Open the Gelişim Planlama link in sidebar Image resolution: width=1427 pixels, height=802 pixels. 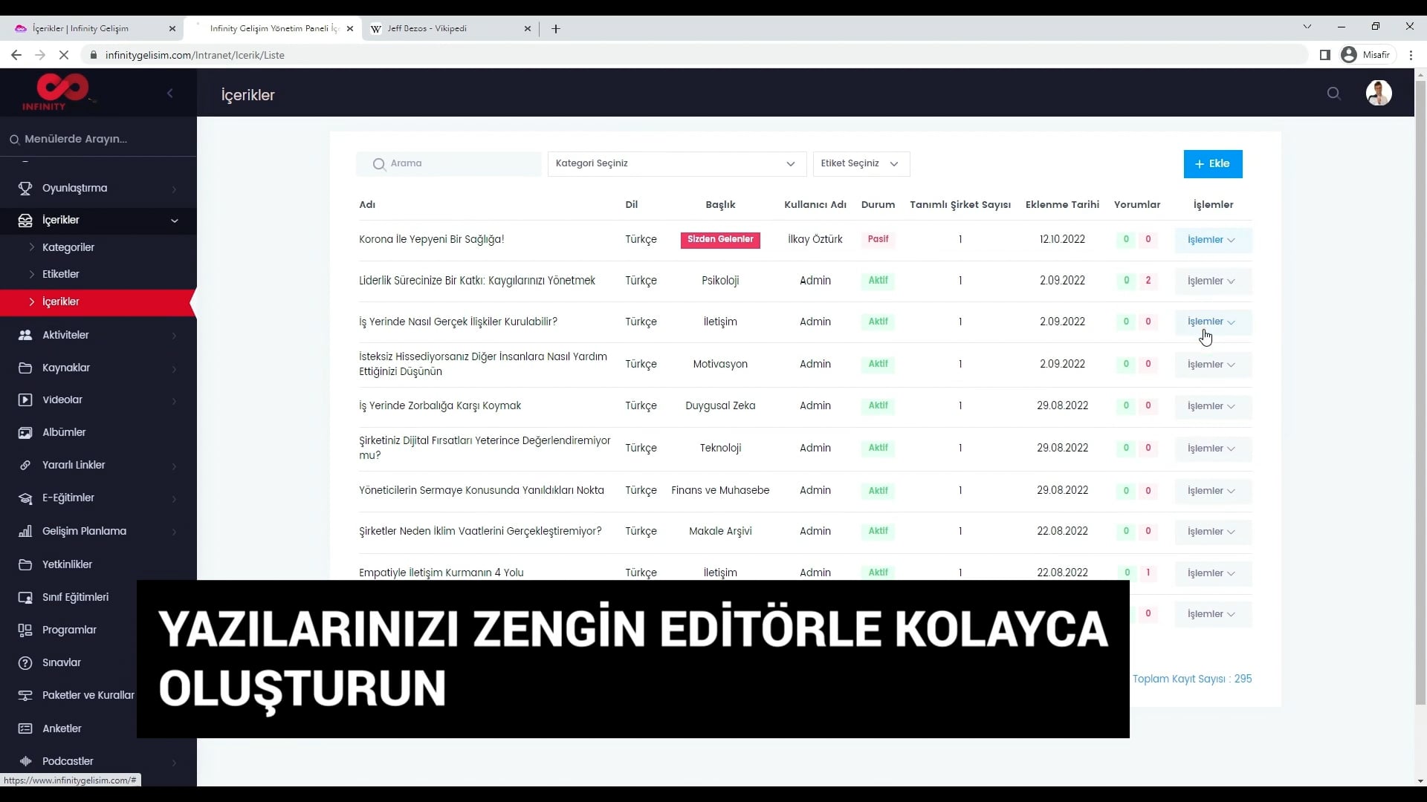click(82, 530)
